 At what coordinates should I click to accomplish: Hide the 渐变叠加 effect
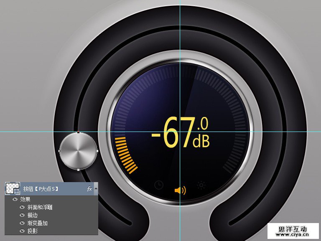22,223
